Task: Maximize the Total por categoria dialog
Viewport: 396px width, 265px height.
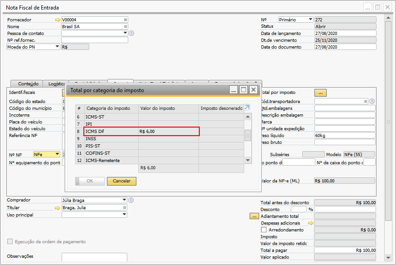Action: 243,89
